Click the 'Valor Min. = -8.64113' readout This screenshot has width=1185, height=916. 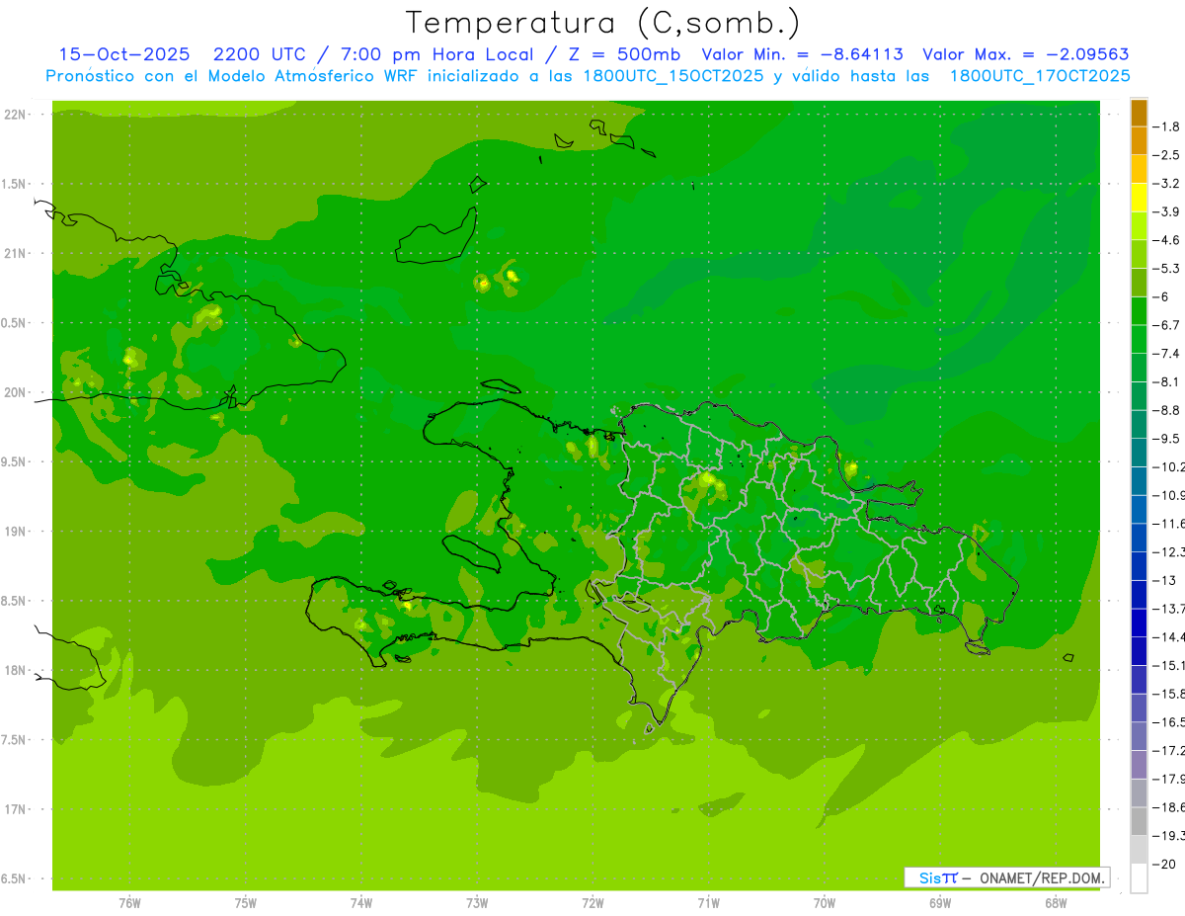coord(802,54)
